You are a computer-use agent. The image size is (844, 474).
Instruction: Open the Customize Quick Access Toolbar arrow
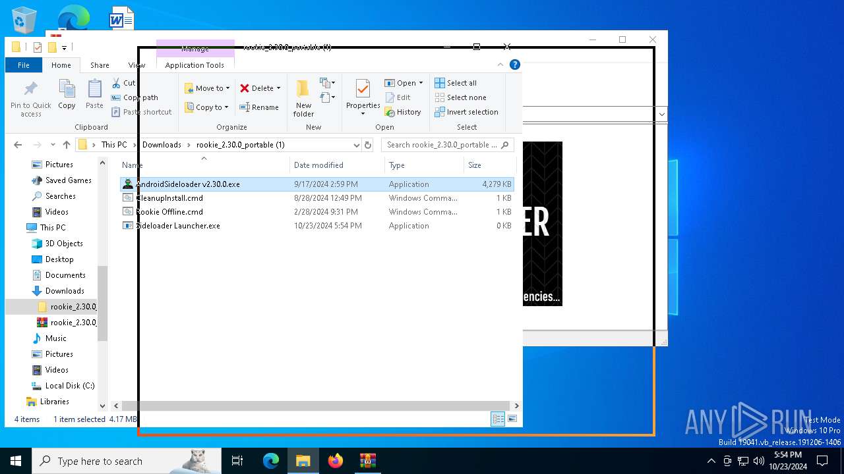[64, 47]
